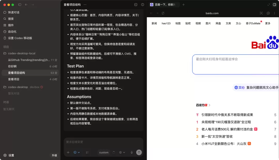
Task: Open the 查看项目 conversation from 4 小时
Action: (30, 79)
